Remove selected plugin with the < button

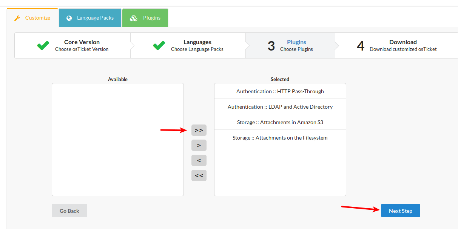[199, 160]
